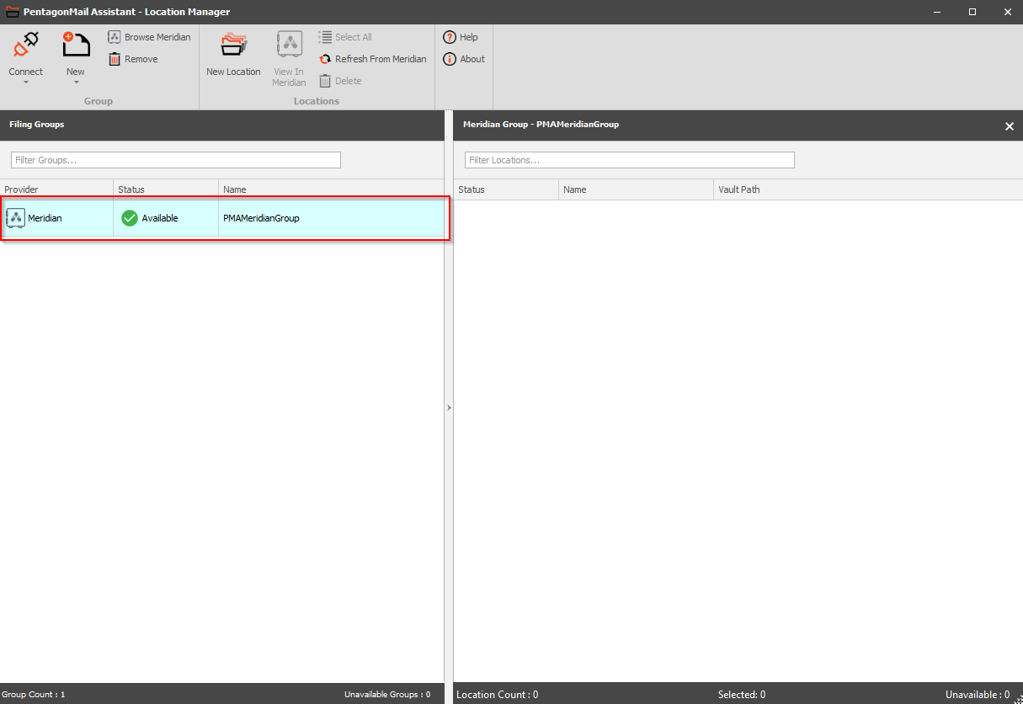The height and width of the screenshot is (704, 1023).
Task: Create a New Location
Action: (x=233, y=55)
